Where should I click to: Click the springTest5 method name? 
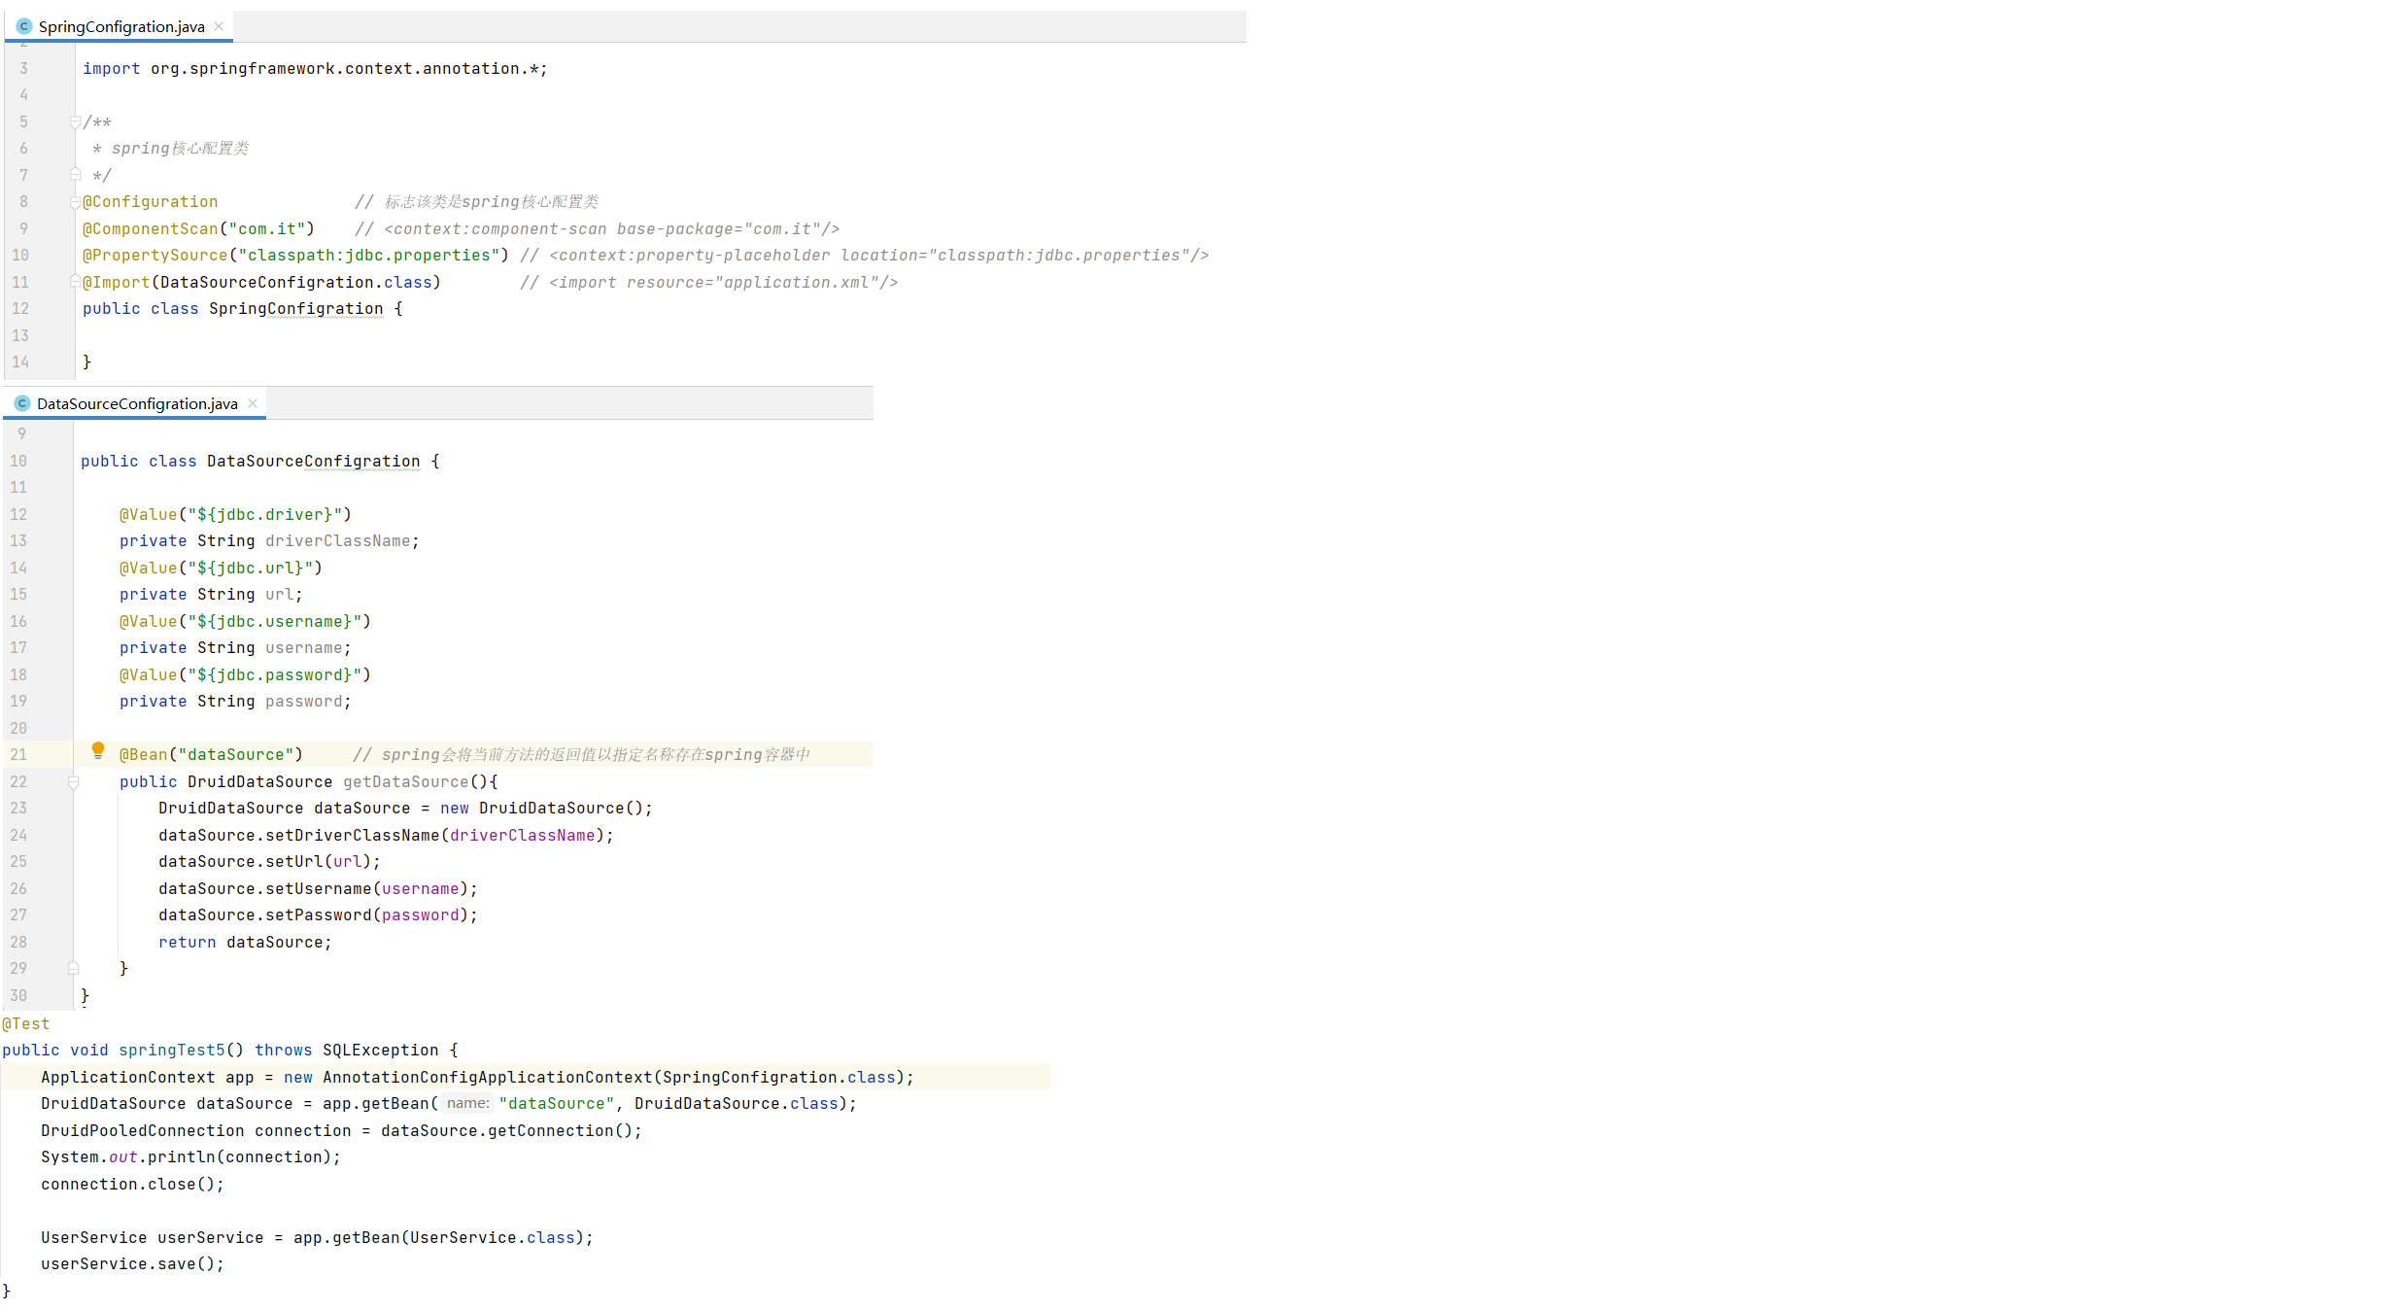tap(171, 1050)
